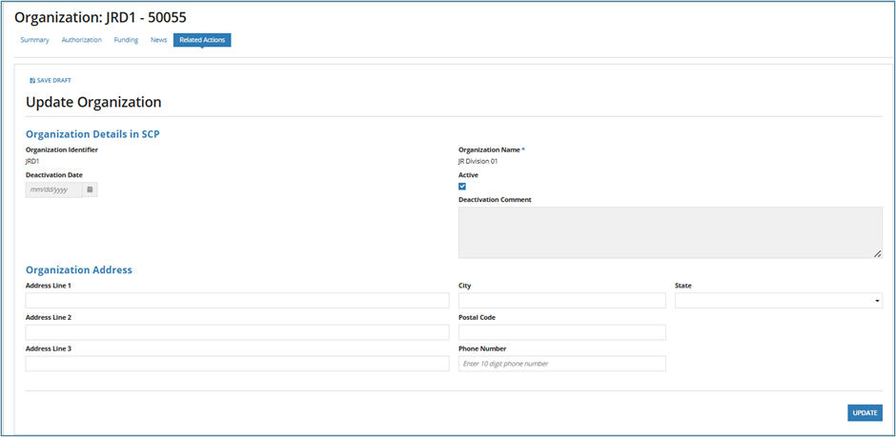Open the Deactivation Date calendar picker
The height and width of the screenshot is (437, 896).
pyautogui.click(x=90, y=189)
